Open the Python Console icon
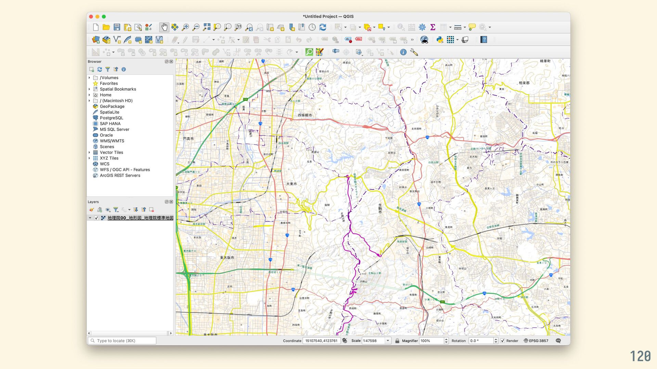The height and width of the screenshot is (369, 657). (440, 40)
